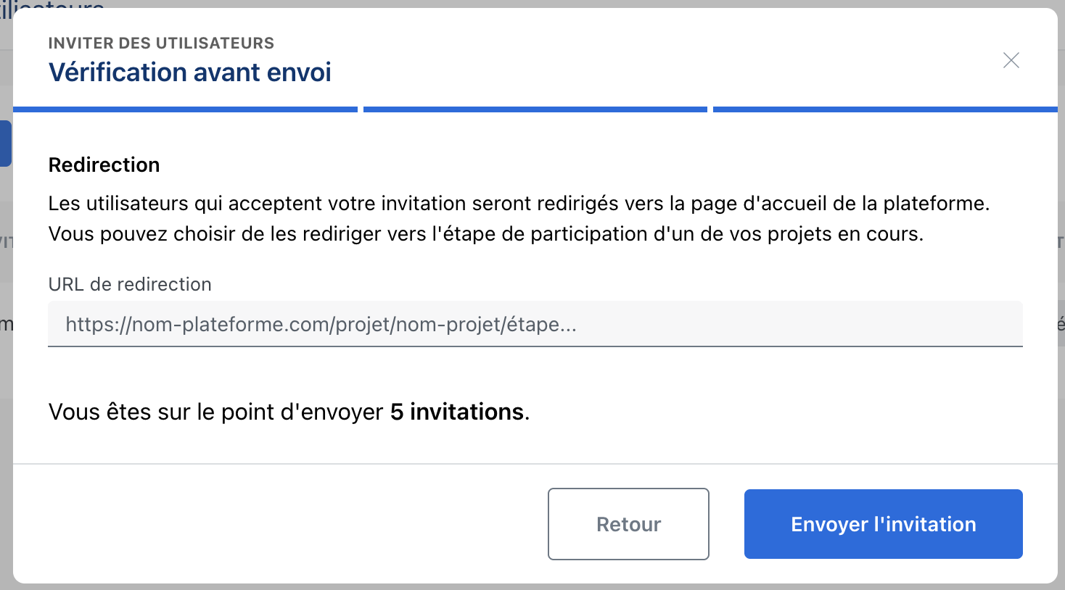This screenshot has height=590, width=1065.
Task: Click the text Vous êtes sur le point
Action: 215,412
